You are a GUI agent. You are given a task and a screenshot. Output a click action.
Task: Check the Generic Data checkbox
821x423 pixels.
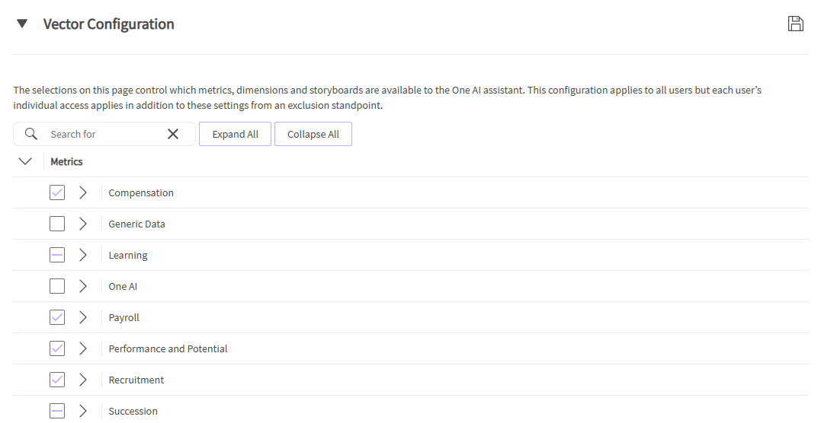coord(57,224)
